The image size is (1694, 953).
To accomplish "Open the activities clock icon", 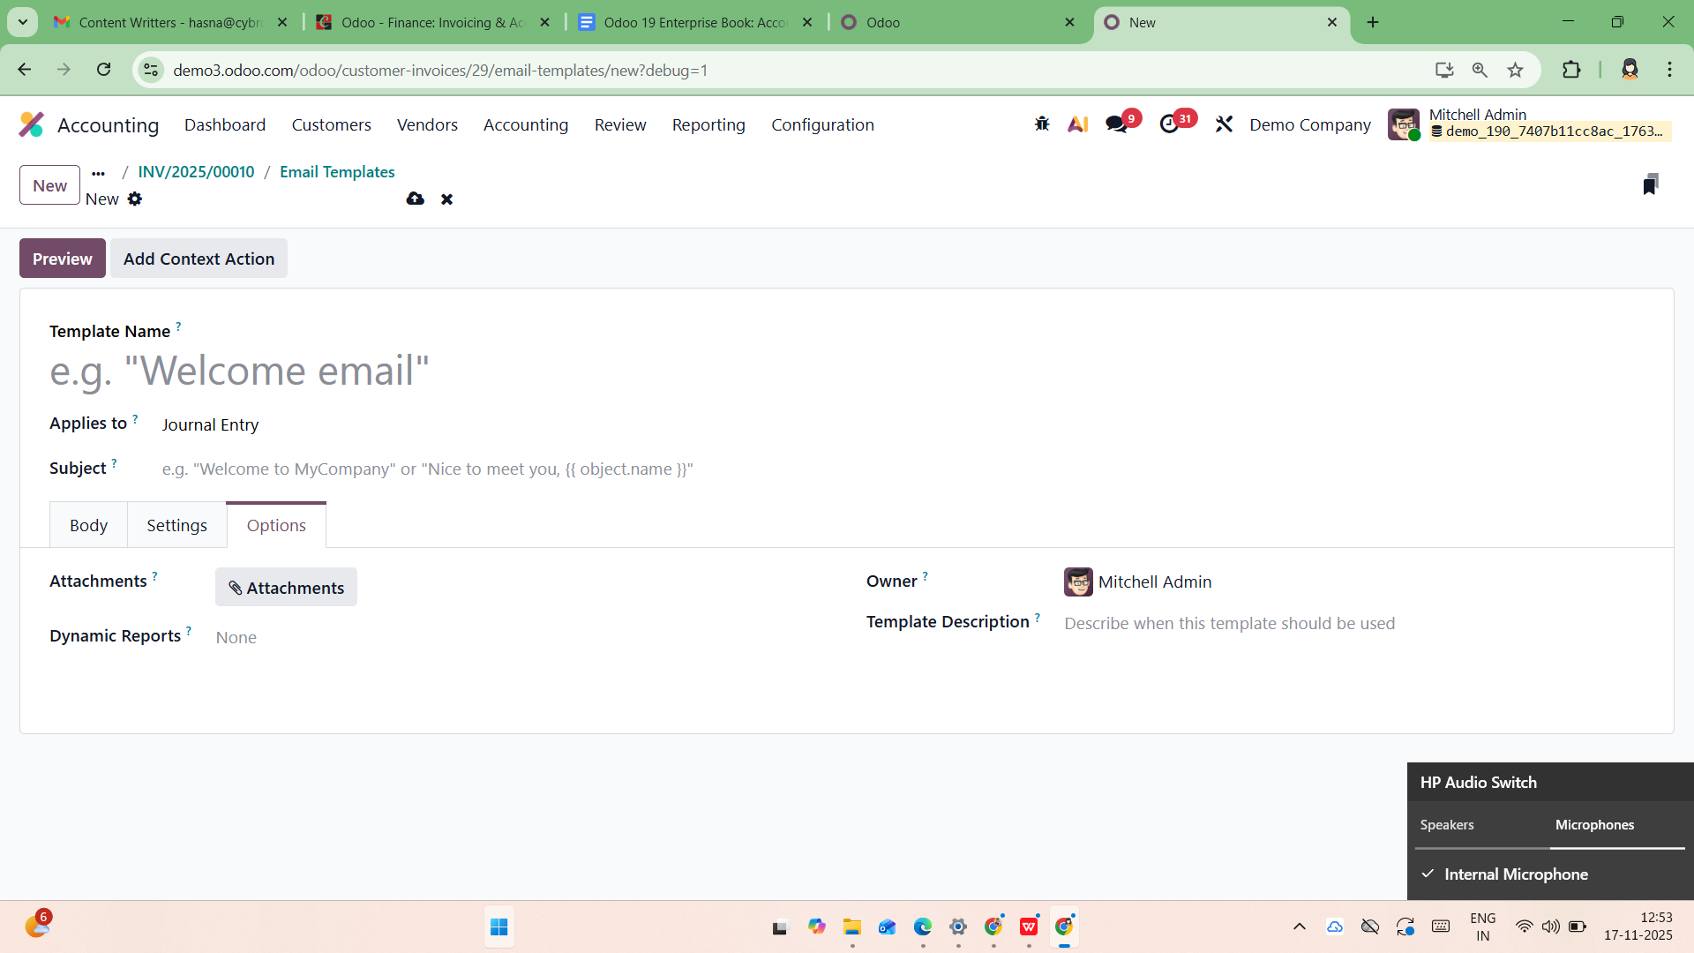I will (1170, 124).
